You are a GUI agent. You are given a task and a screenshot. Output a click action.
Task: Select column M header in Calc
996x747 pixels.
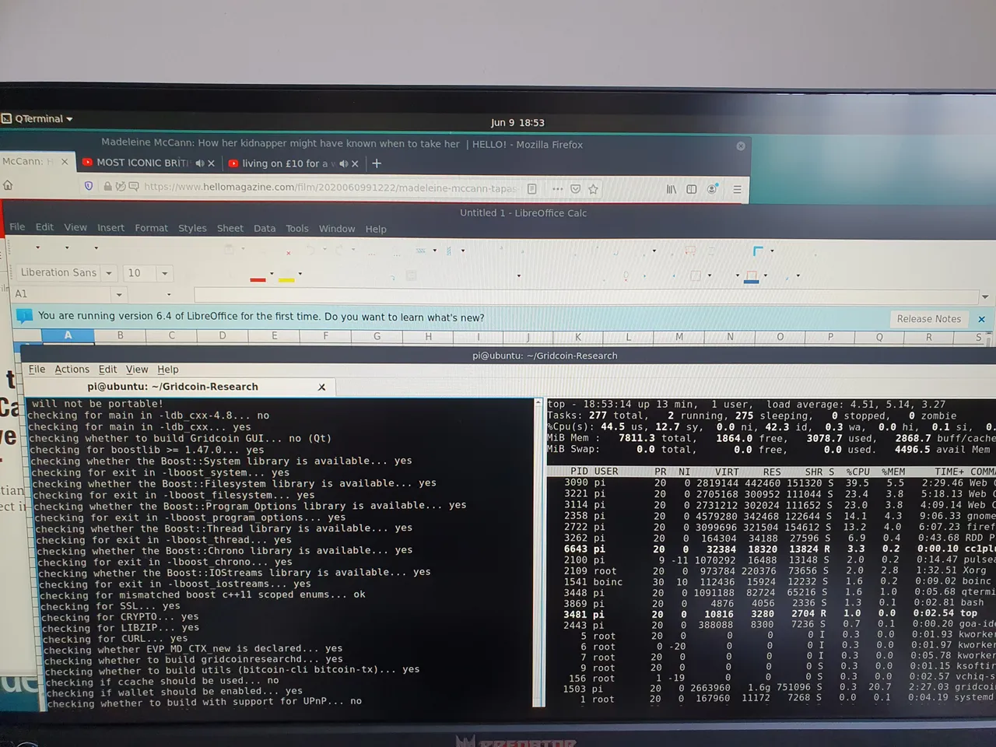pos(679,337)
